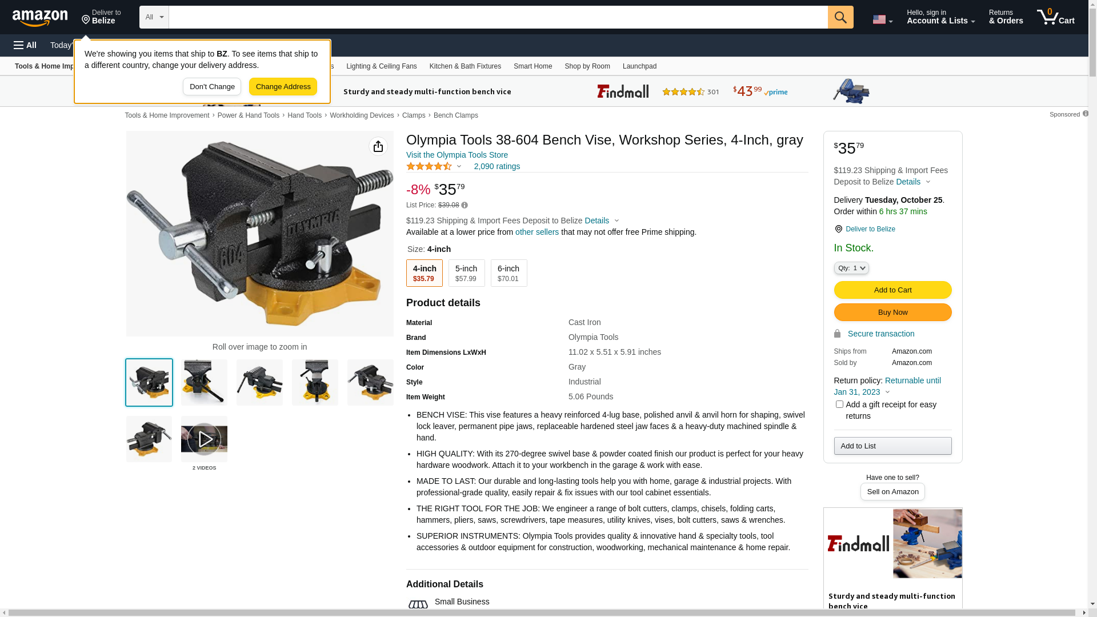
Task: Click the Deliver to Belize location icon
Action: click(838, 229)
